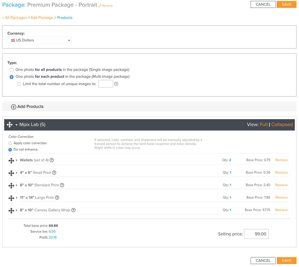Open the US Dollars currency dropdown
This screenshot has height=267, width=299.
coord(40,40)
